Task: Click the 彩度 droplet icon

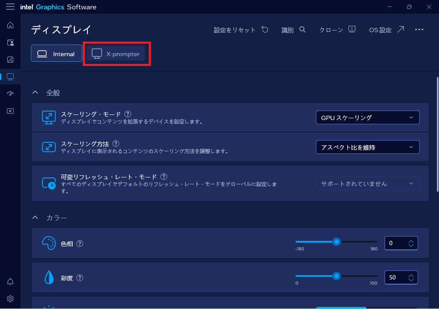Action: pyautogui.click(x=49, y=277)
